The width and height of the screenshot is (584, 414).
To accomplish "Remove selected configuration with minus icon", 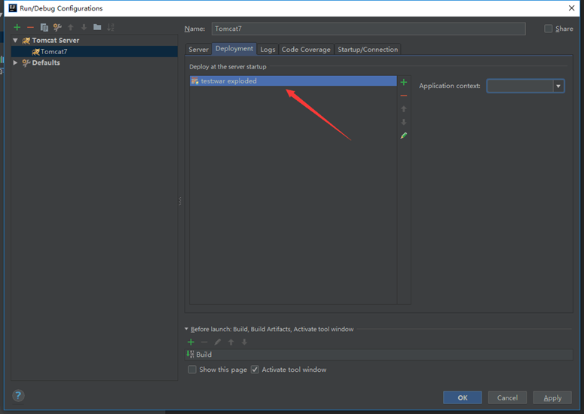I will click(31, 27).
